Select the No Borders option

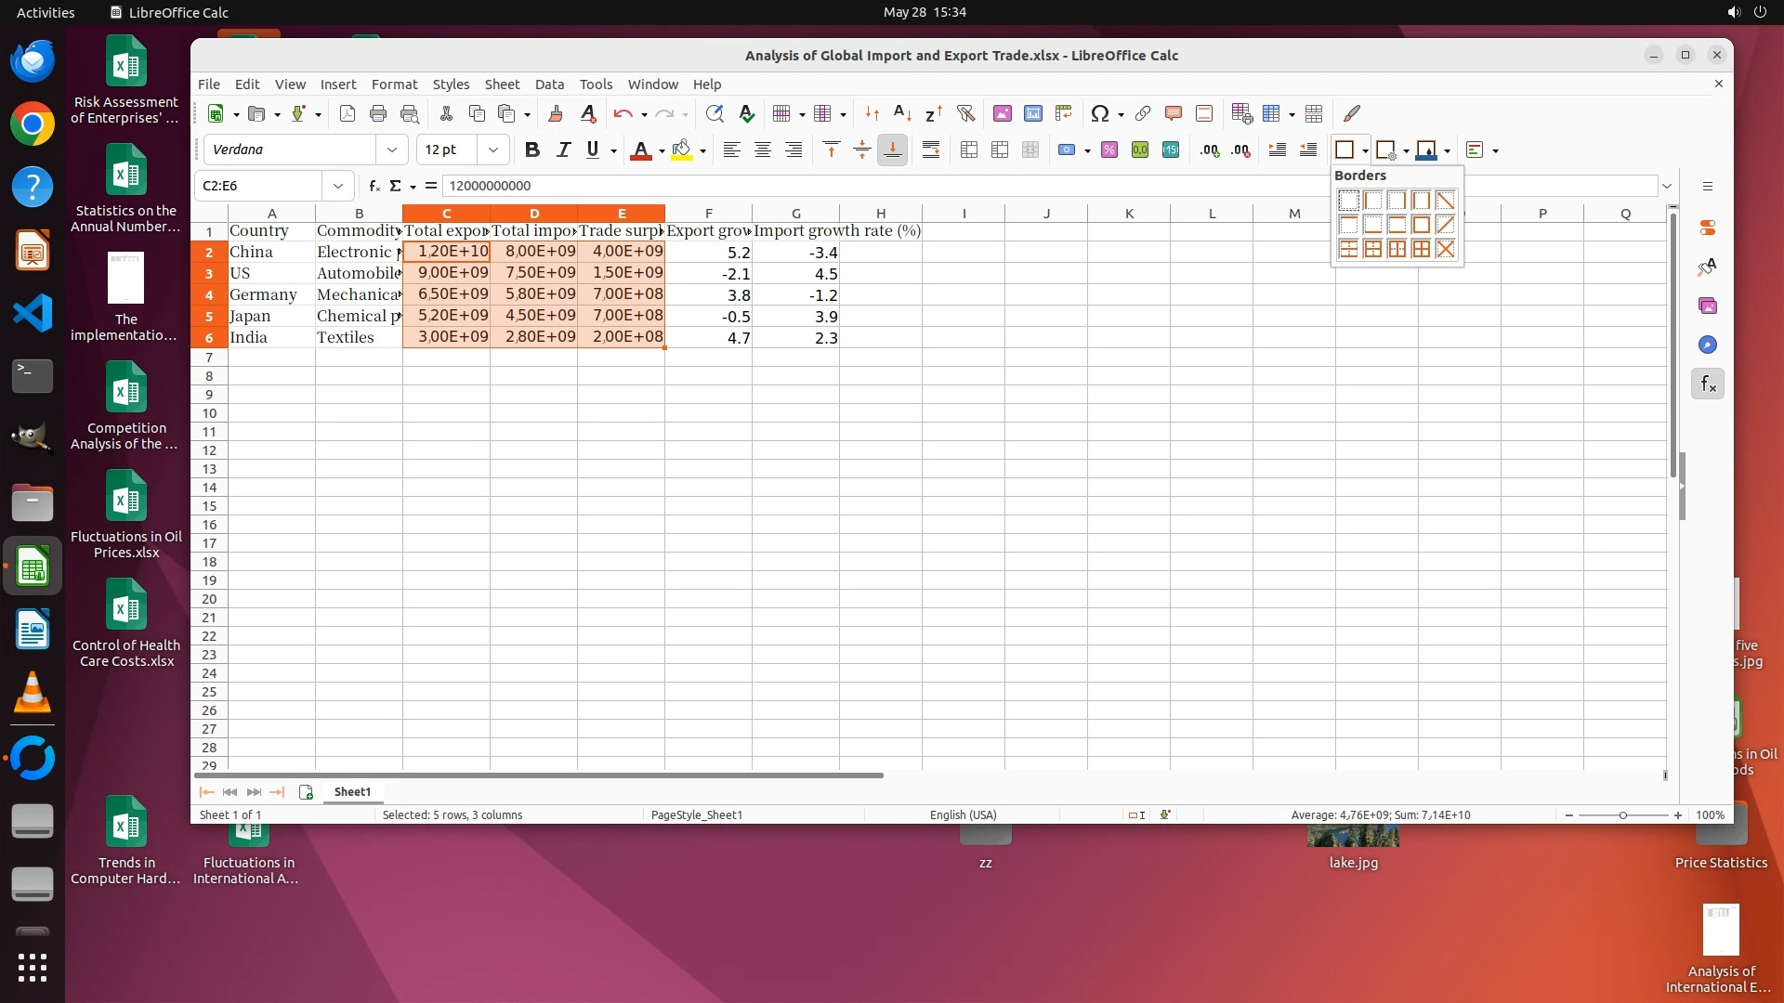[x=1348, y=201]
